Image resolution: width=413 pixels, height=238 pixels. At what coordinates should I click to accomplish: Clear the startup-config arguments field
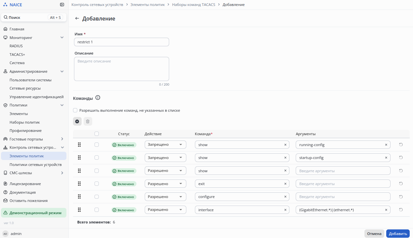[x=386, y=158]
